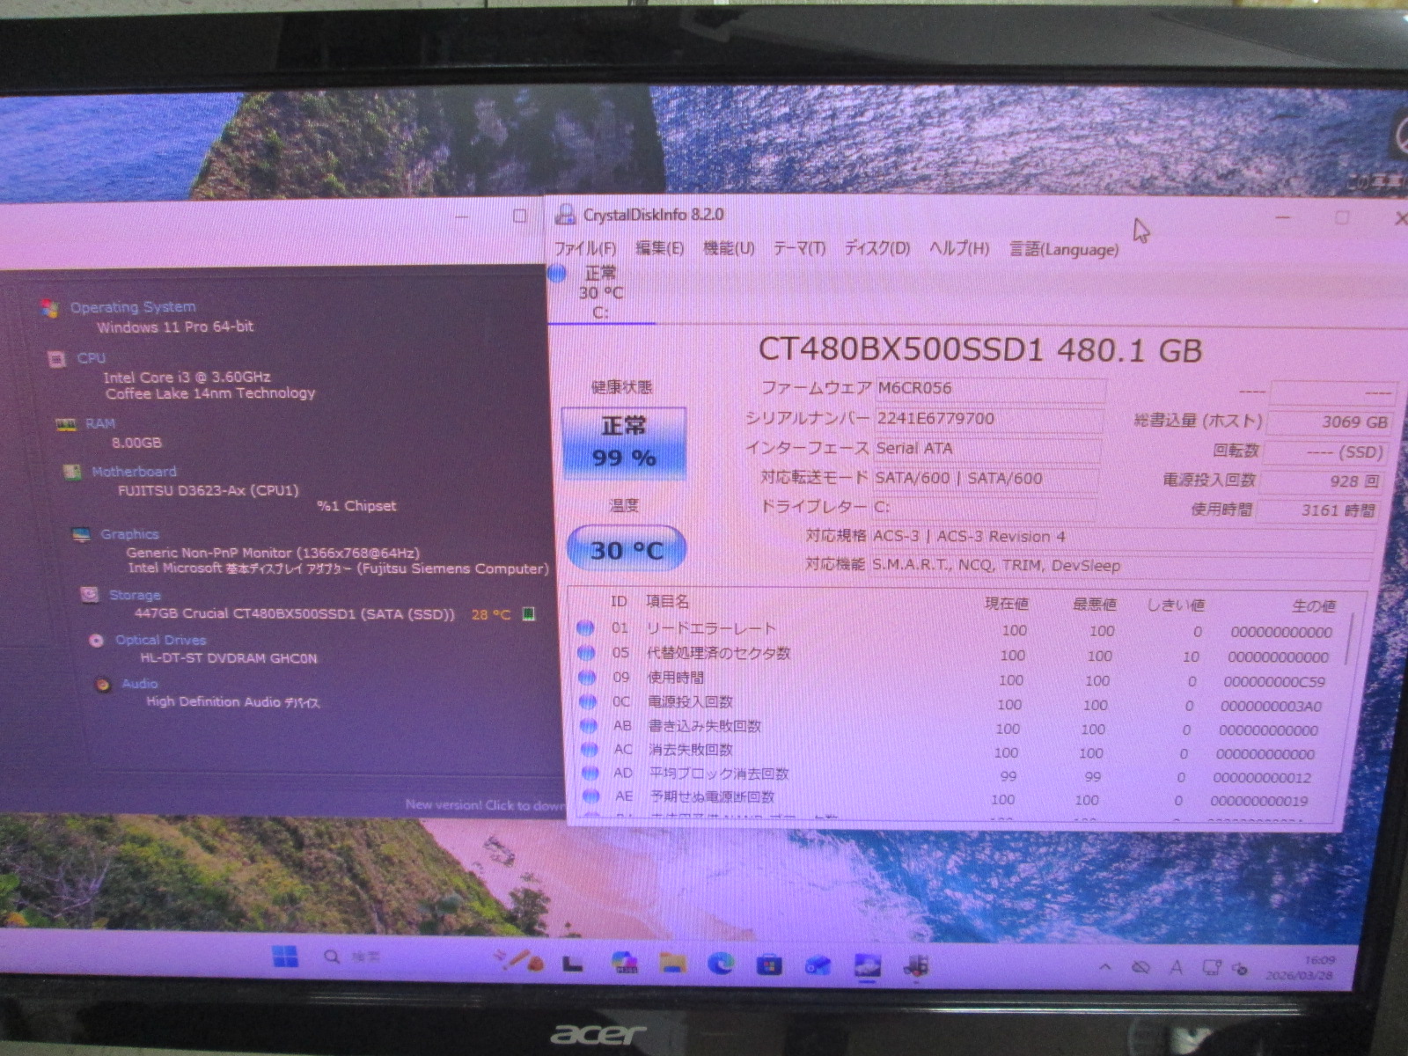Viewport: 1408px width, 1056px height.
Task: Open the ディスク(D) menu
Action: click(877, 249)
